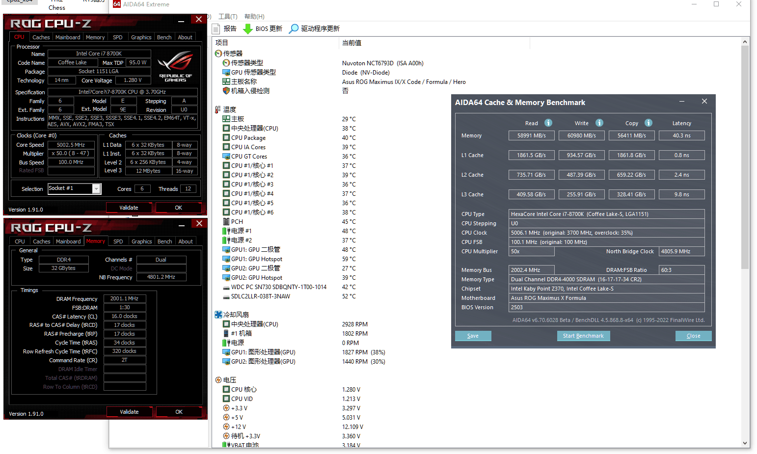Screen dimensions: 757x454
Task: Click the GPU 传感器类型 monitor icon
Action: click(226, 72)
